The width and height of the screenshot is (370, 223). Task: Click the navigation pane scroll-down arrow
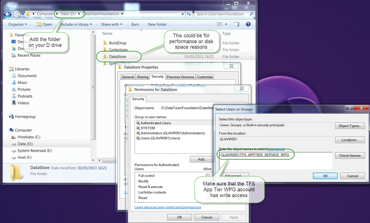pos(93,160)
